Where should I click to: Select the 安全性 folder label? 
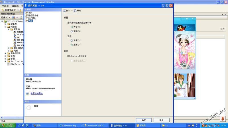click(x=13, y=27)
